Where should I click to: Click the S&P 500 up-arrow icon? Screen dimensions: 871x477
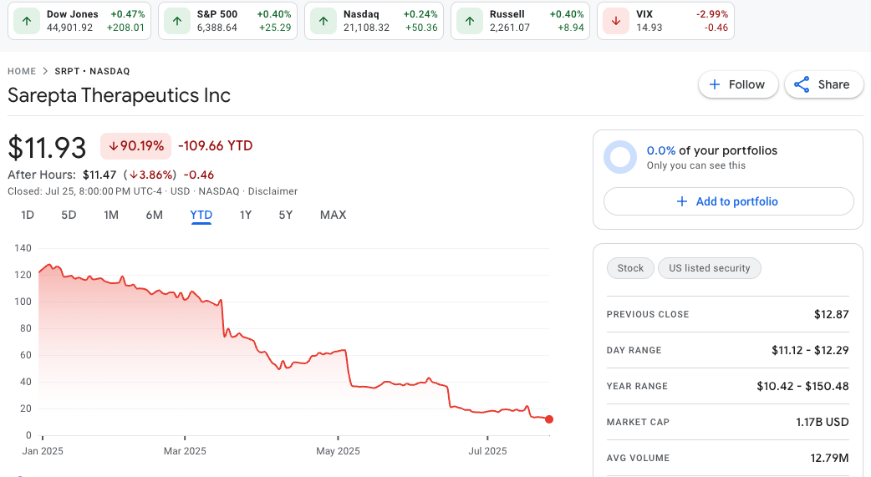pyautogui.click(x=177, y=21)
